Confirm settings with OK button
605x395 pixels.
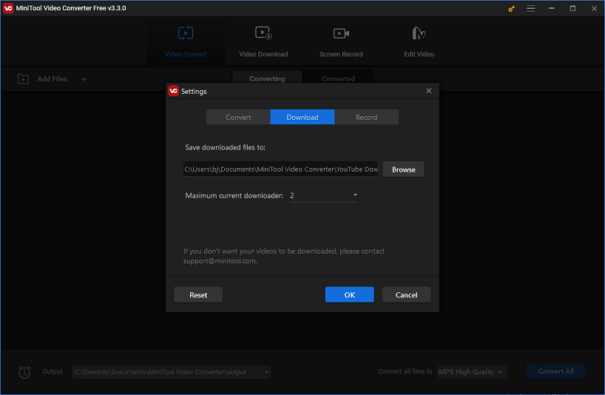coord(350,294)
